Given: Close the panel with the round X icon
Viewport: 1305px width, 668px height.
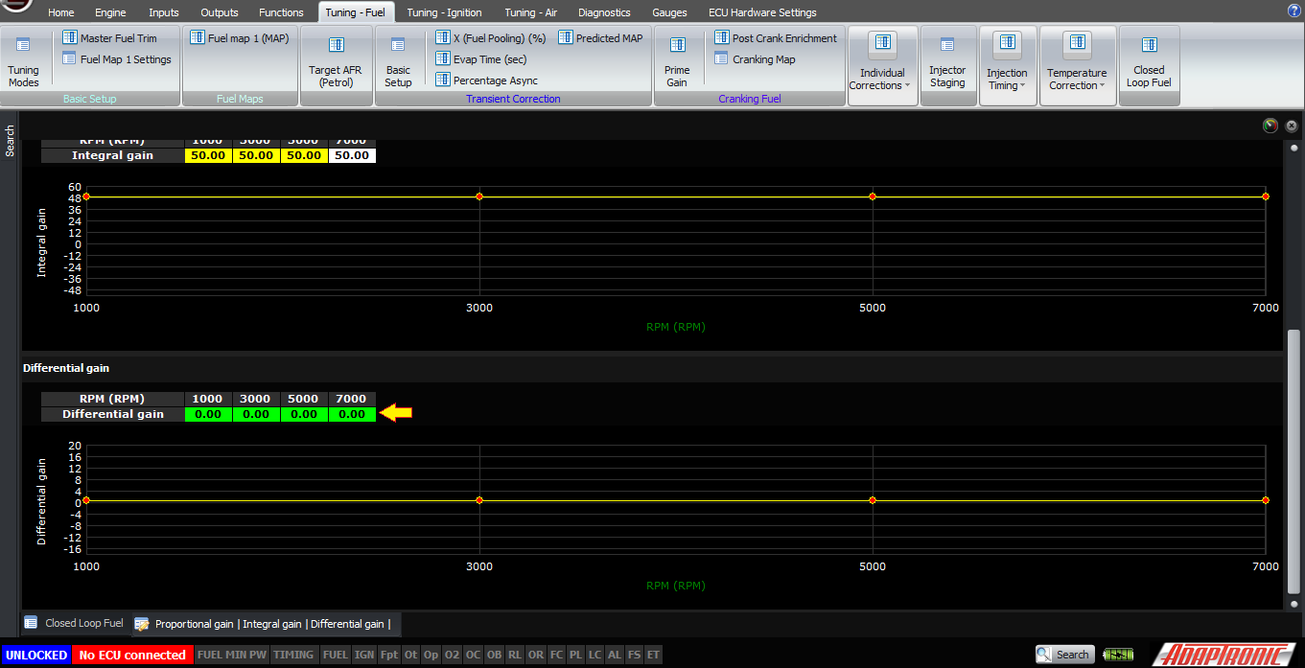Looking at the screenshot, I should (1292, 126).
